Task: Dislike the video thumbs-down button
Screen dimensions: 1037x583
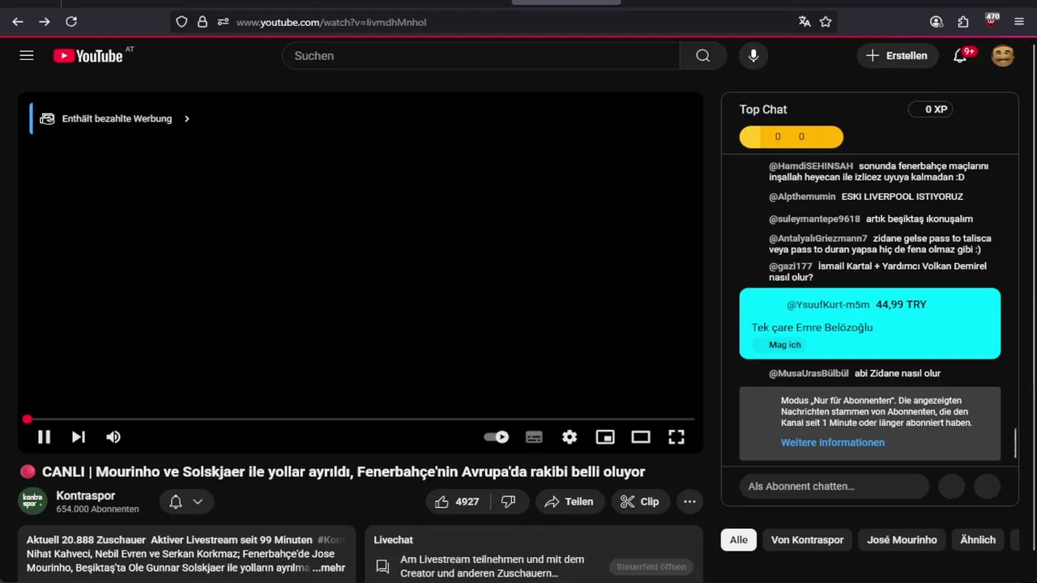Action: point(509,501)
